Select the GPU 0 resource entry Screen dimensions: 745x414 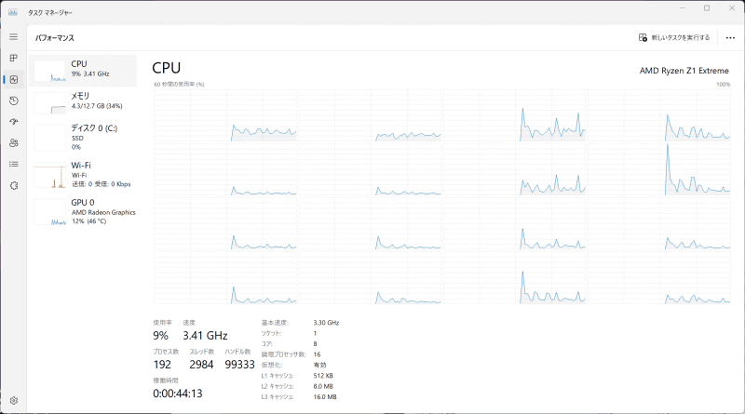coord(83,212)
